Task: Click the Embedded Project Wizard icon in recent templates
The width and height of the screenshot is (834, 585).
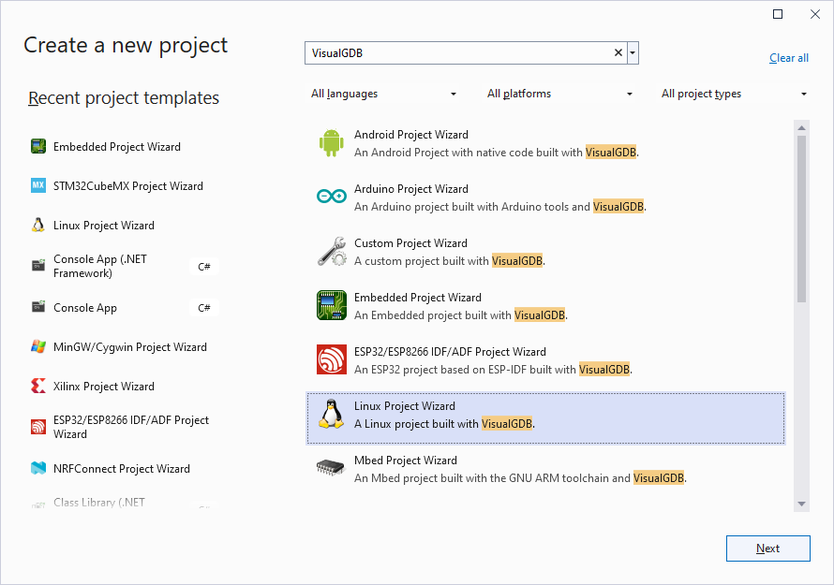Action: pos(38,146)
